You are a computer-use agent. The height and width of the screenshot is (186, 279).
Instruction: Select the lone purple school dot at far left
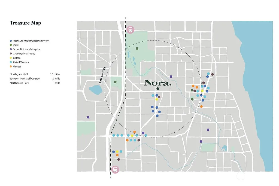click(x=88, y=117)
